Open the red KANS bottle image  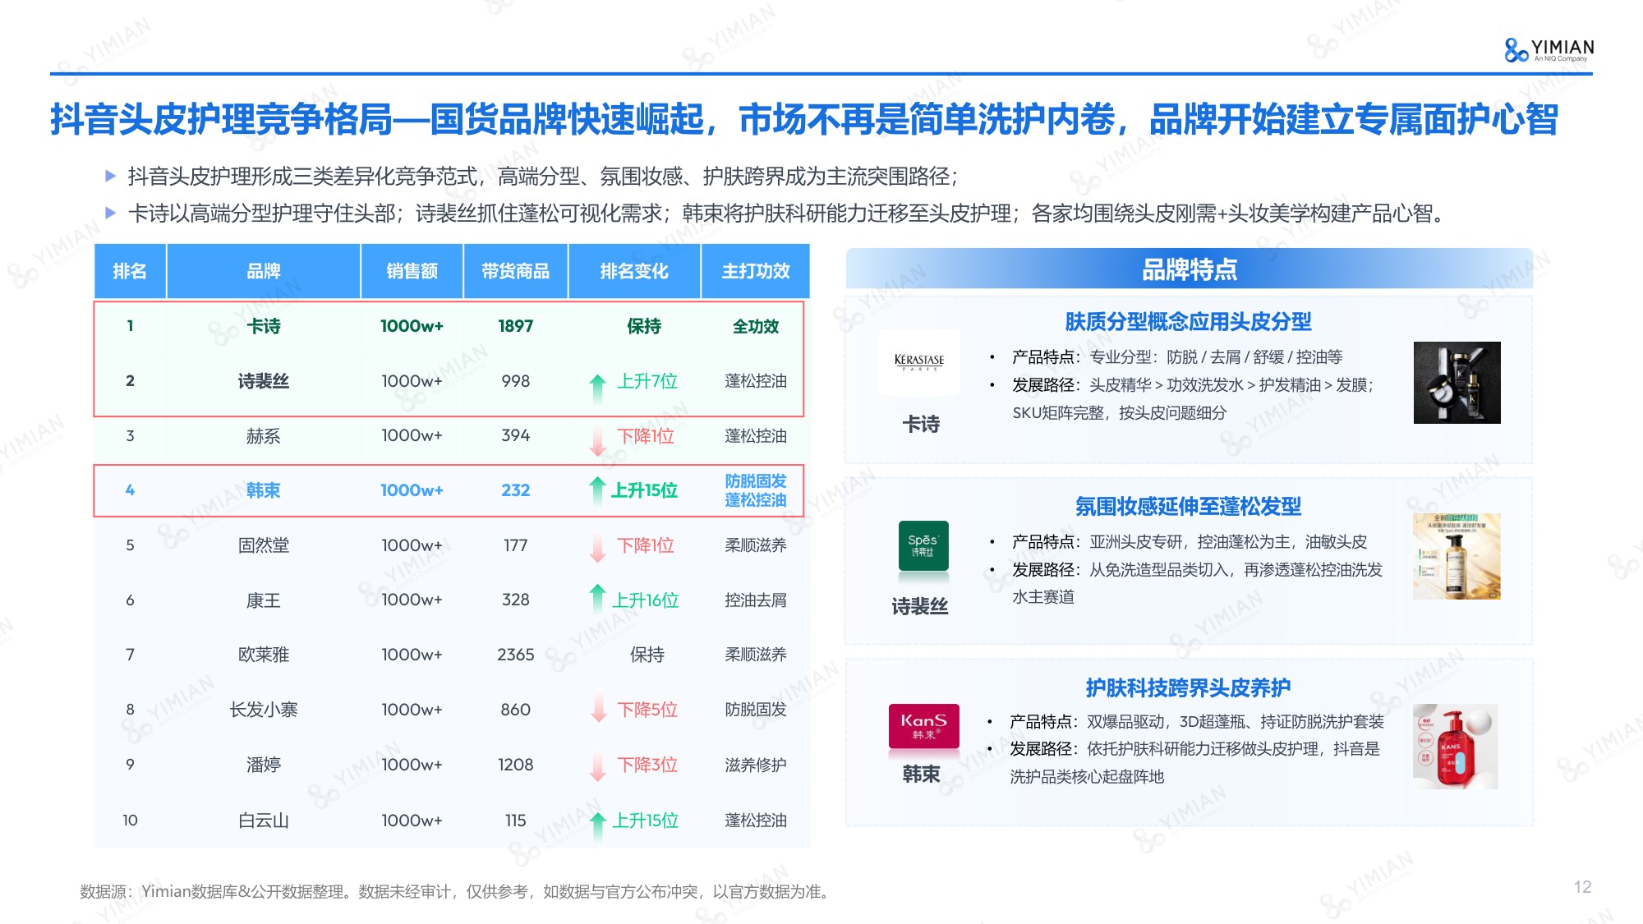[1456, 747]
